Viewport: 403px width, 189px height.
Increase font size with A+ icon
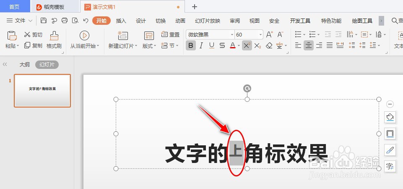(x=269, y=34)
